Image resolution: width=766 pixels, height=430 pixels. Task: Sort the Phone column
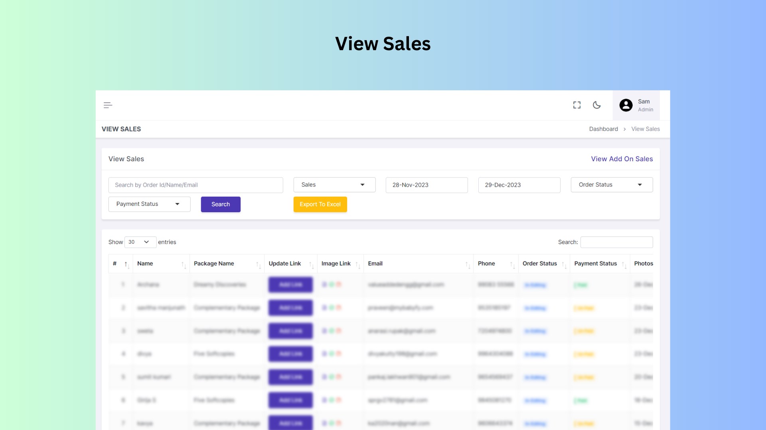tap(512, 264)
